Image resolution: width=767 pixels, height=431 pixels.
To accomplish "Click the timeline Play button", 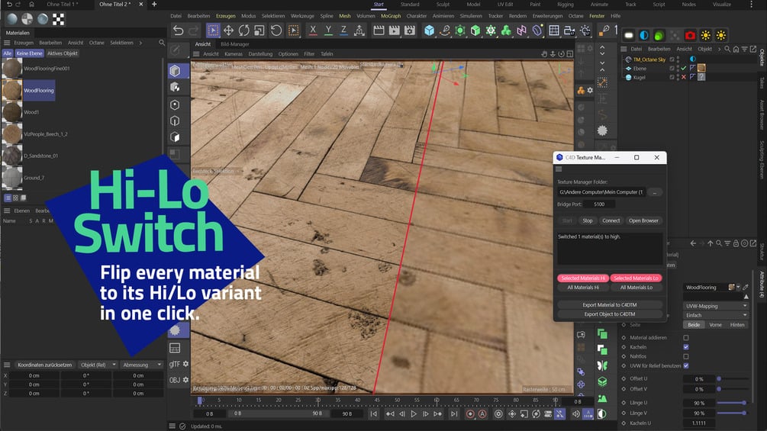I will [x=414, y=414].
